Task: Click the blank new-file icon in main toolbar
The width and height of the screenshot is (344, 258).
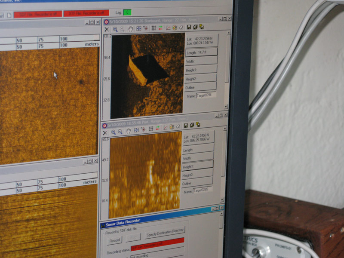Action: coord(9,15)
